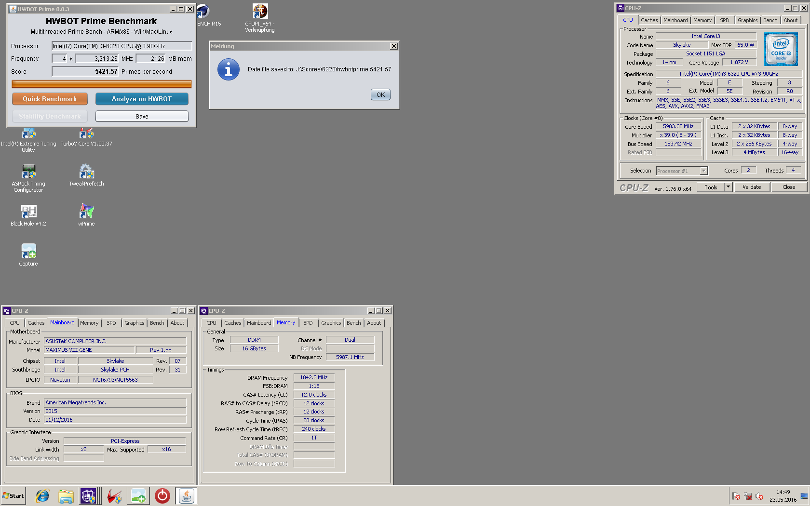Click the Show desktop tray icon

click(804, 496)
